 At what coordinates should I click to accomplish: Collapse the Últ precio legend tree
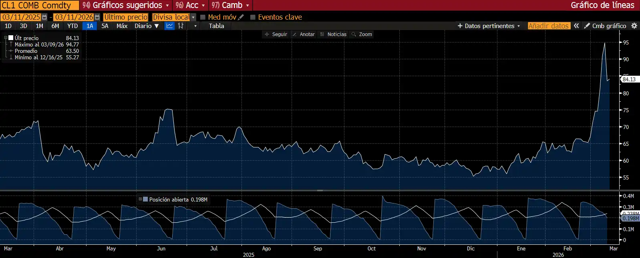point(6,38)
